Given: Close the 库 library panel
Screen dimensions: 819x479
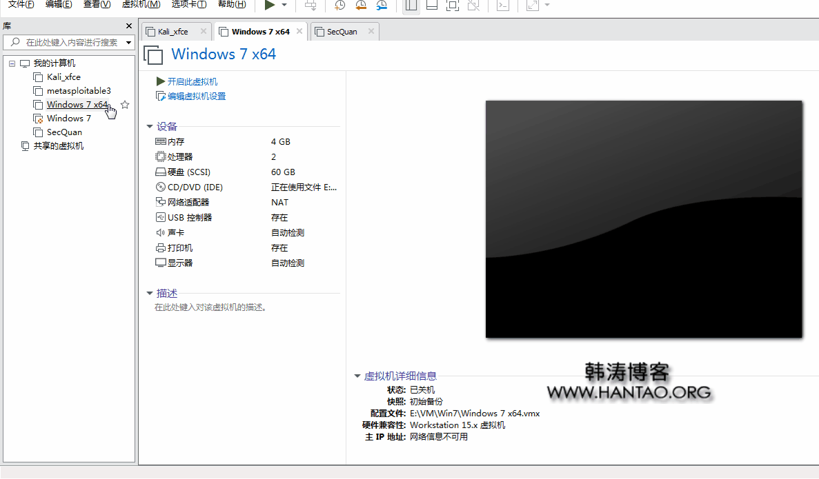Looking at the screenshot, I should 129,26.
